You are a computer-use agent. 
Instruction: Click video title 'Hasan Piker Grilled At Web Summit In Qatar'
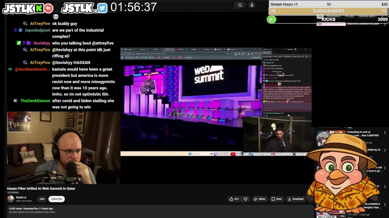[41, 188]
